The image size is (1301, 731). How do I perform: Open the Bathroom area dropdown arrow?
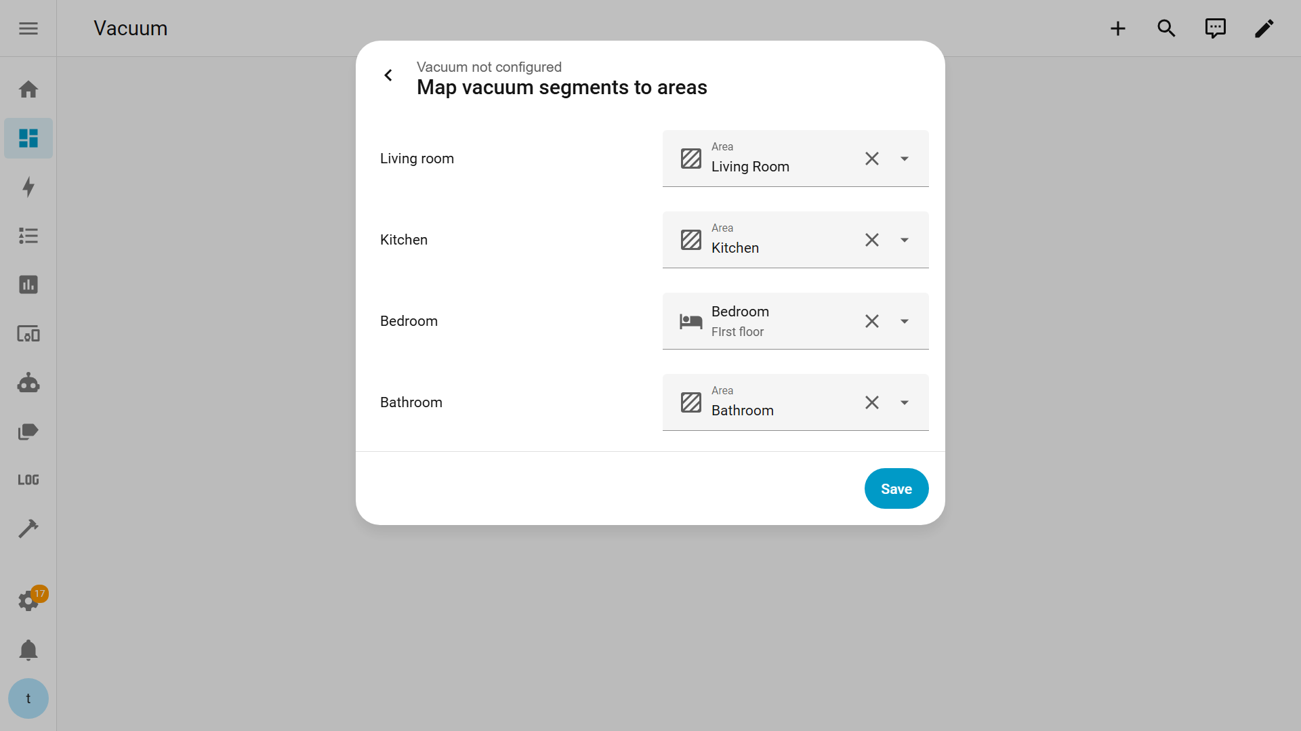pyautogui.click(x=905, y=402)
